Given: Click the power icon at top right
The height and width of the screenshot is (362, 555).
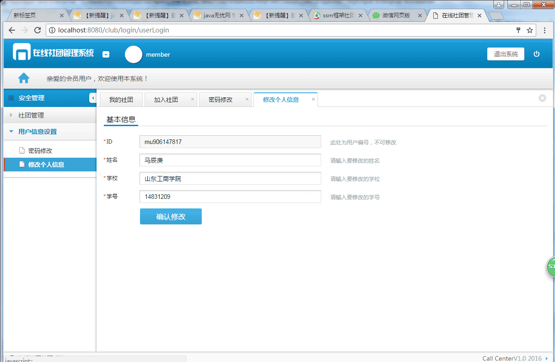Looking at the screenshot, I should coord(537,54).
